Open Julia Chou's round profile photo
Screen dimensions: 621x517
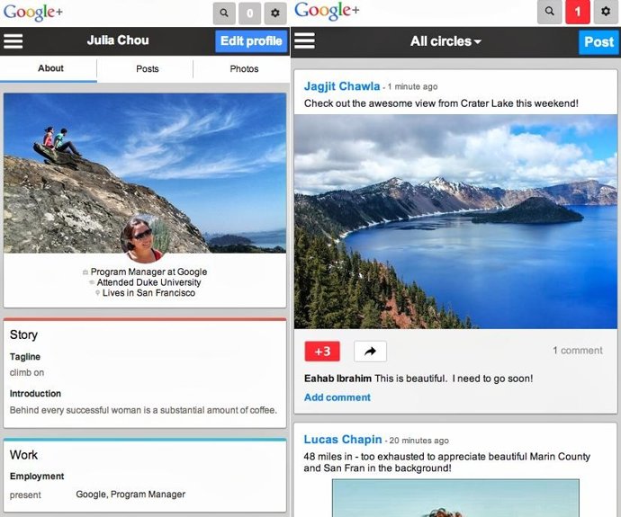coord(143,240)
